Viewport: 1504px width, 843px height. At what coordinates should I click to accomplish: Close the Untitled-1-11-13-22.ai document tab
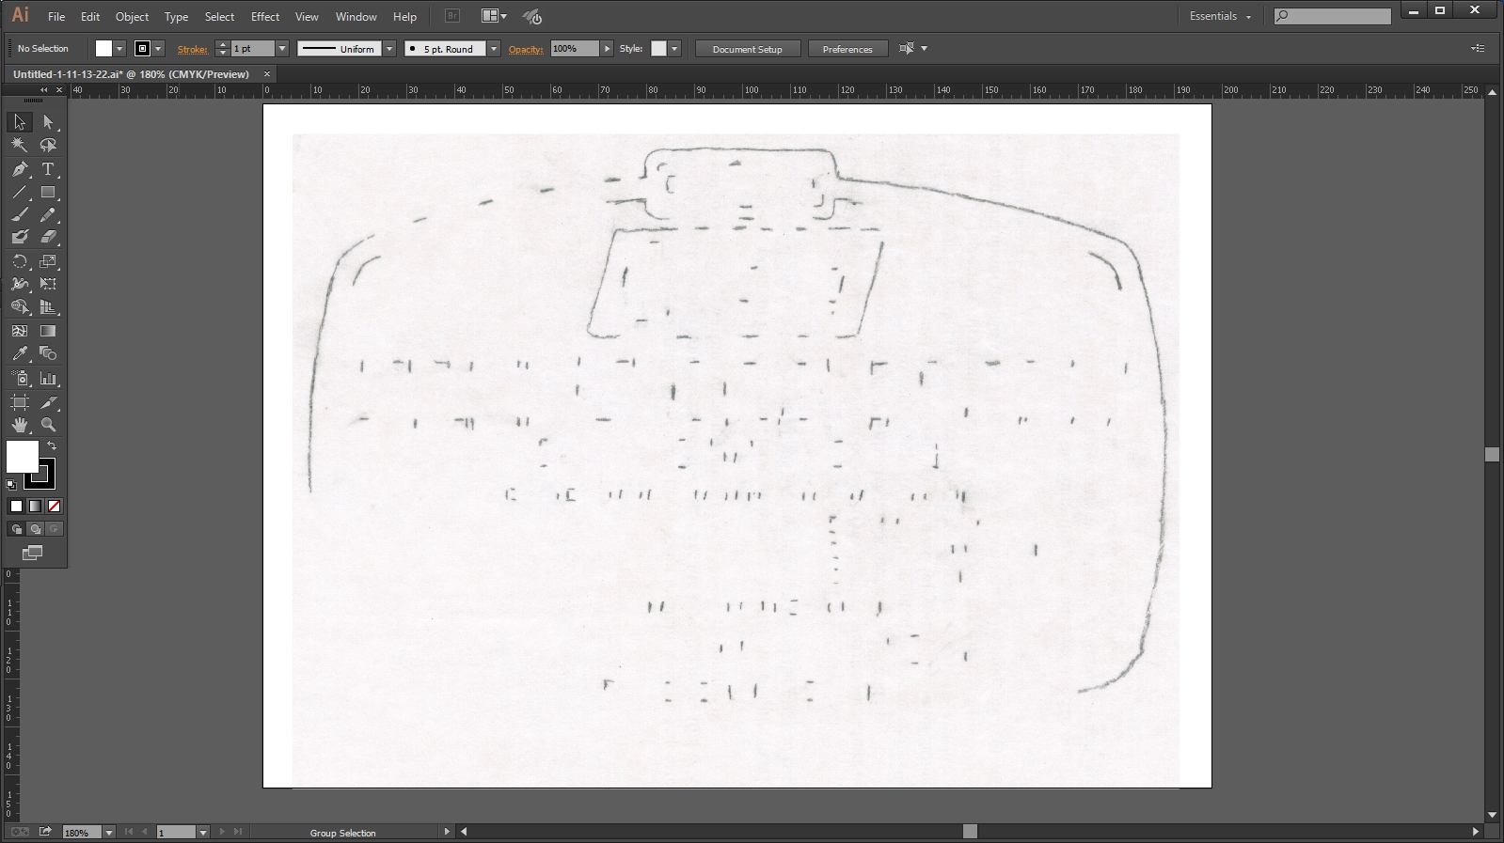click(x=267, y=73)
